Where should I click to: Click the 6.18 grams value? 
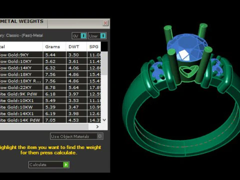[50, 94]
